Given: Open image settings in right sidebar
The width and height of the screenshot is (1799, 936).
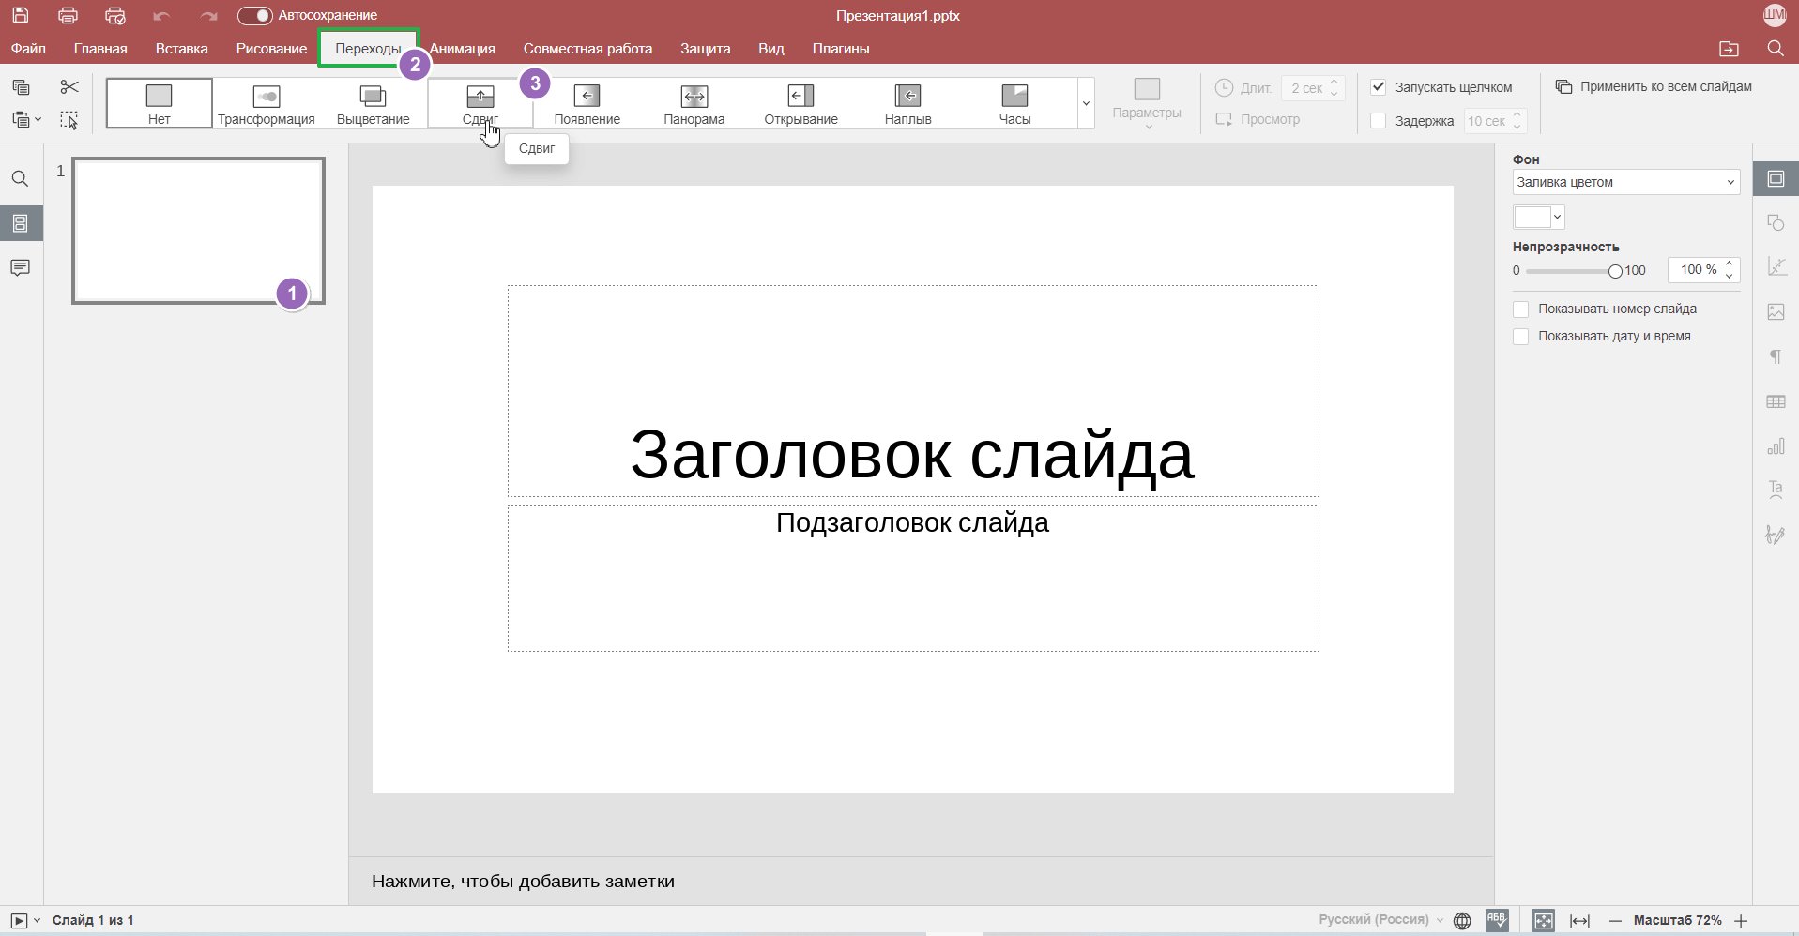Looking at the screenshot, I should tap(1776, 312).
